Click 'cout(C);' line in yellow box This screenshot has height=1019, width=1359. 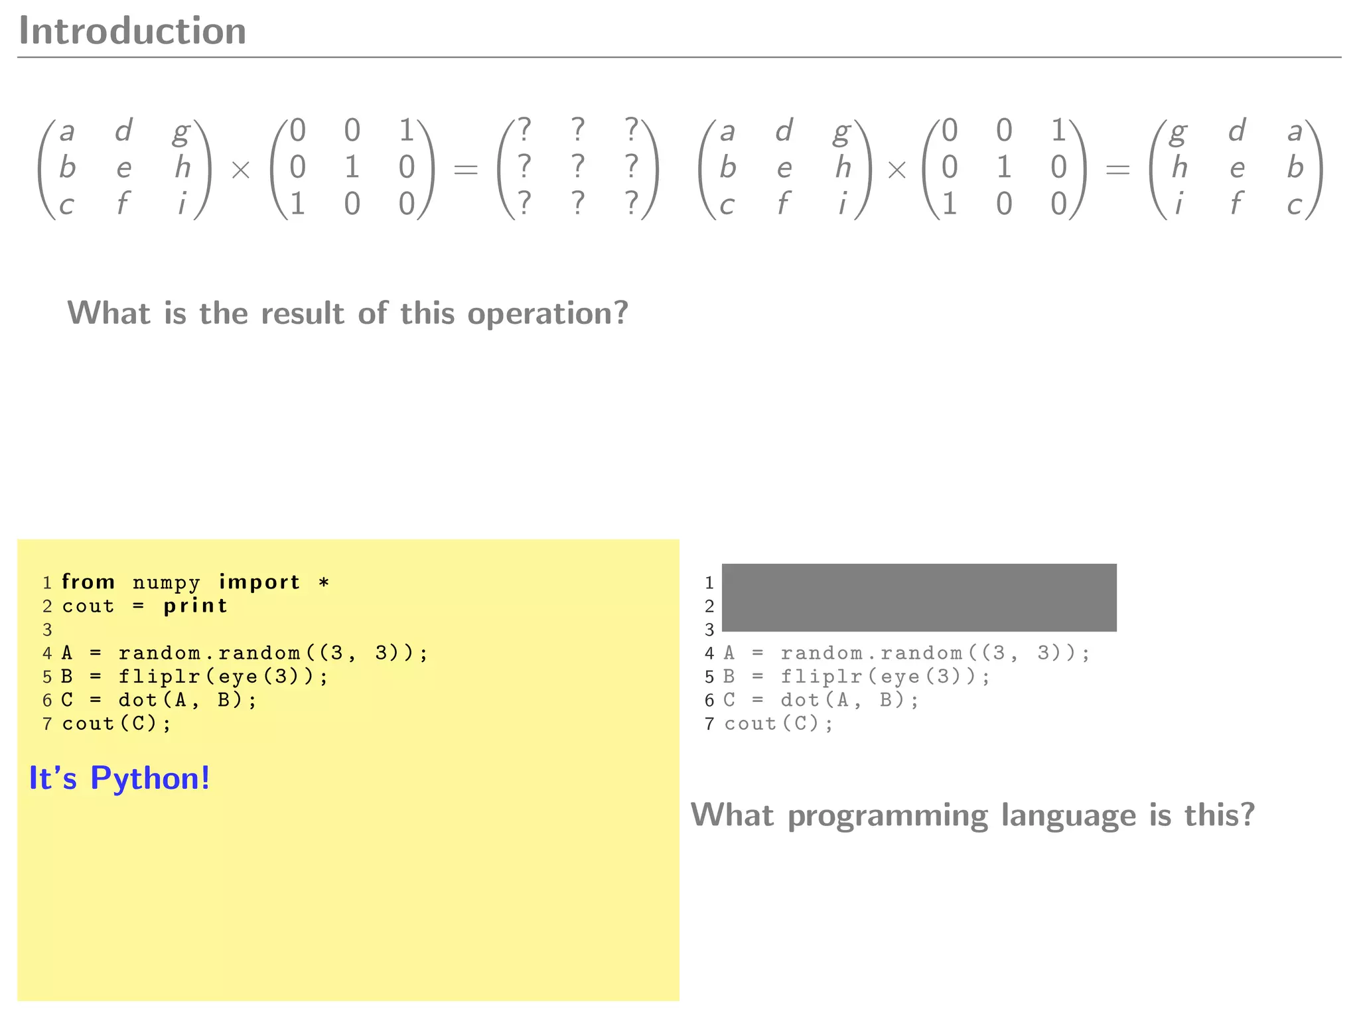116,724
